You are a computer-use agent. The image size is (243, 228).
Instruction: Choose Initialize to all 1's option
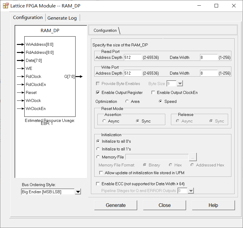click(x=98, y=149)
